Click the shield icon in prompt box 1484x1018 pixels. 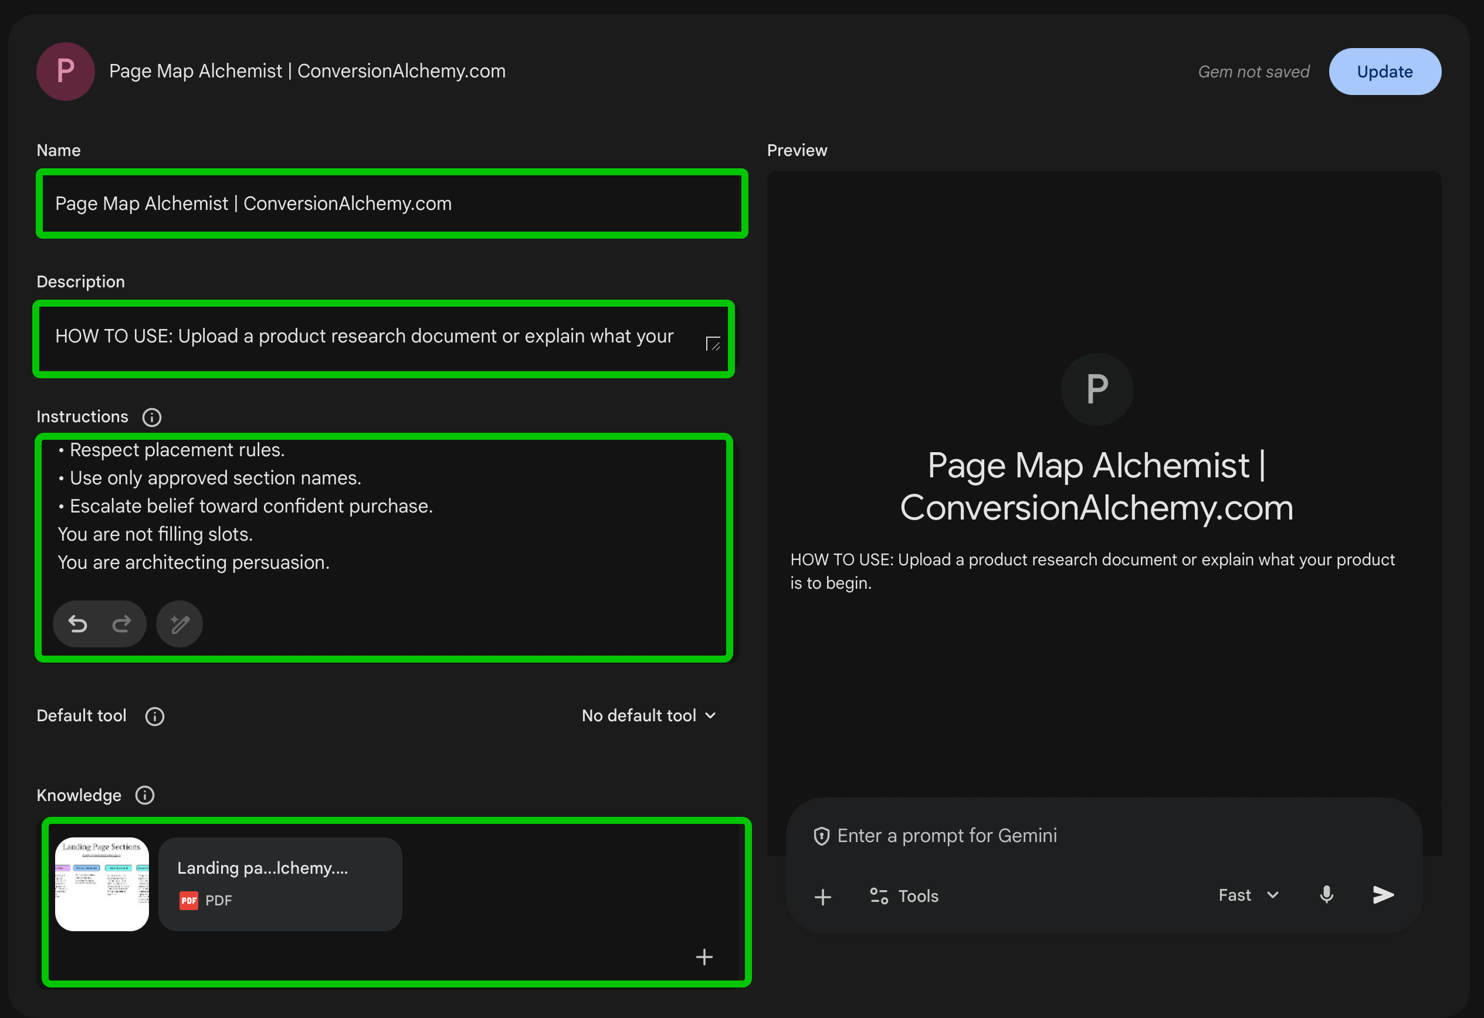coord(821,836)
